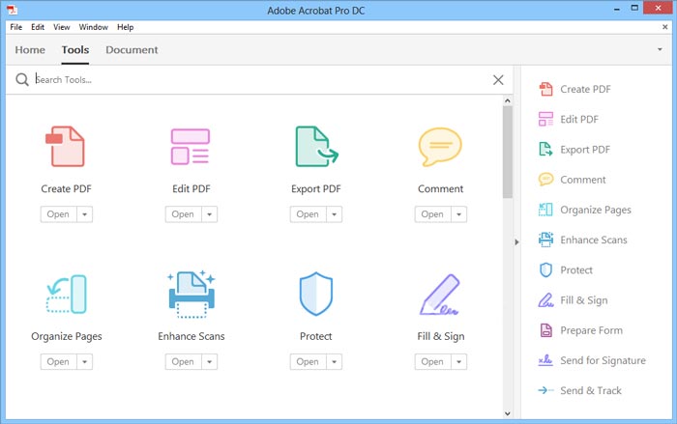Viewport: 677px width, 424px height.
Task: Click the Comment speech bubble large icon
Action: click(440, 147)
